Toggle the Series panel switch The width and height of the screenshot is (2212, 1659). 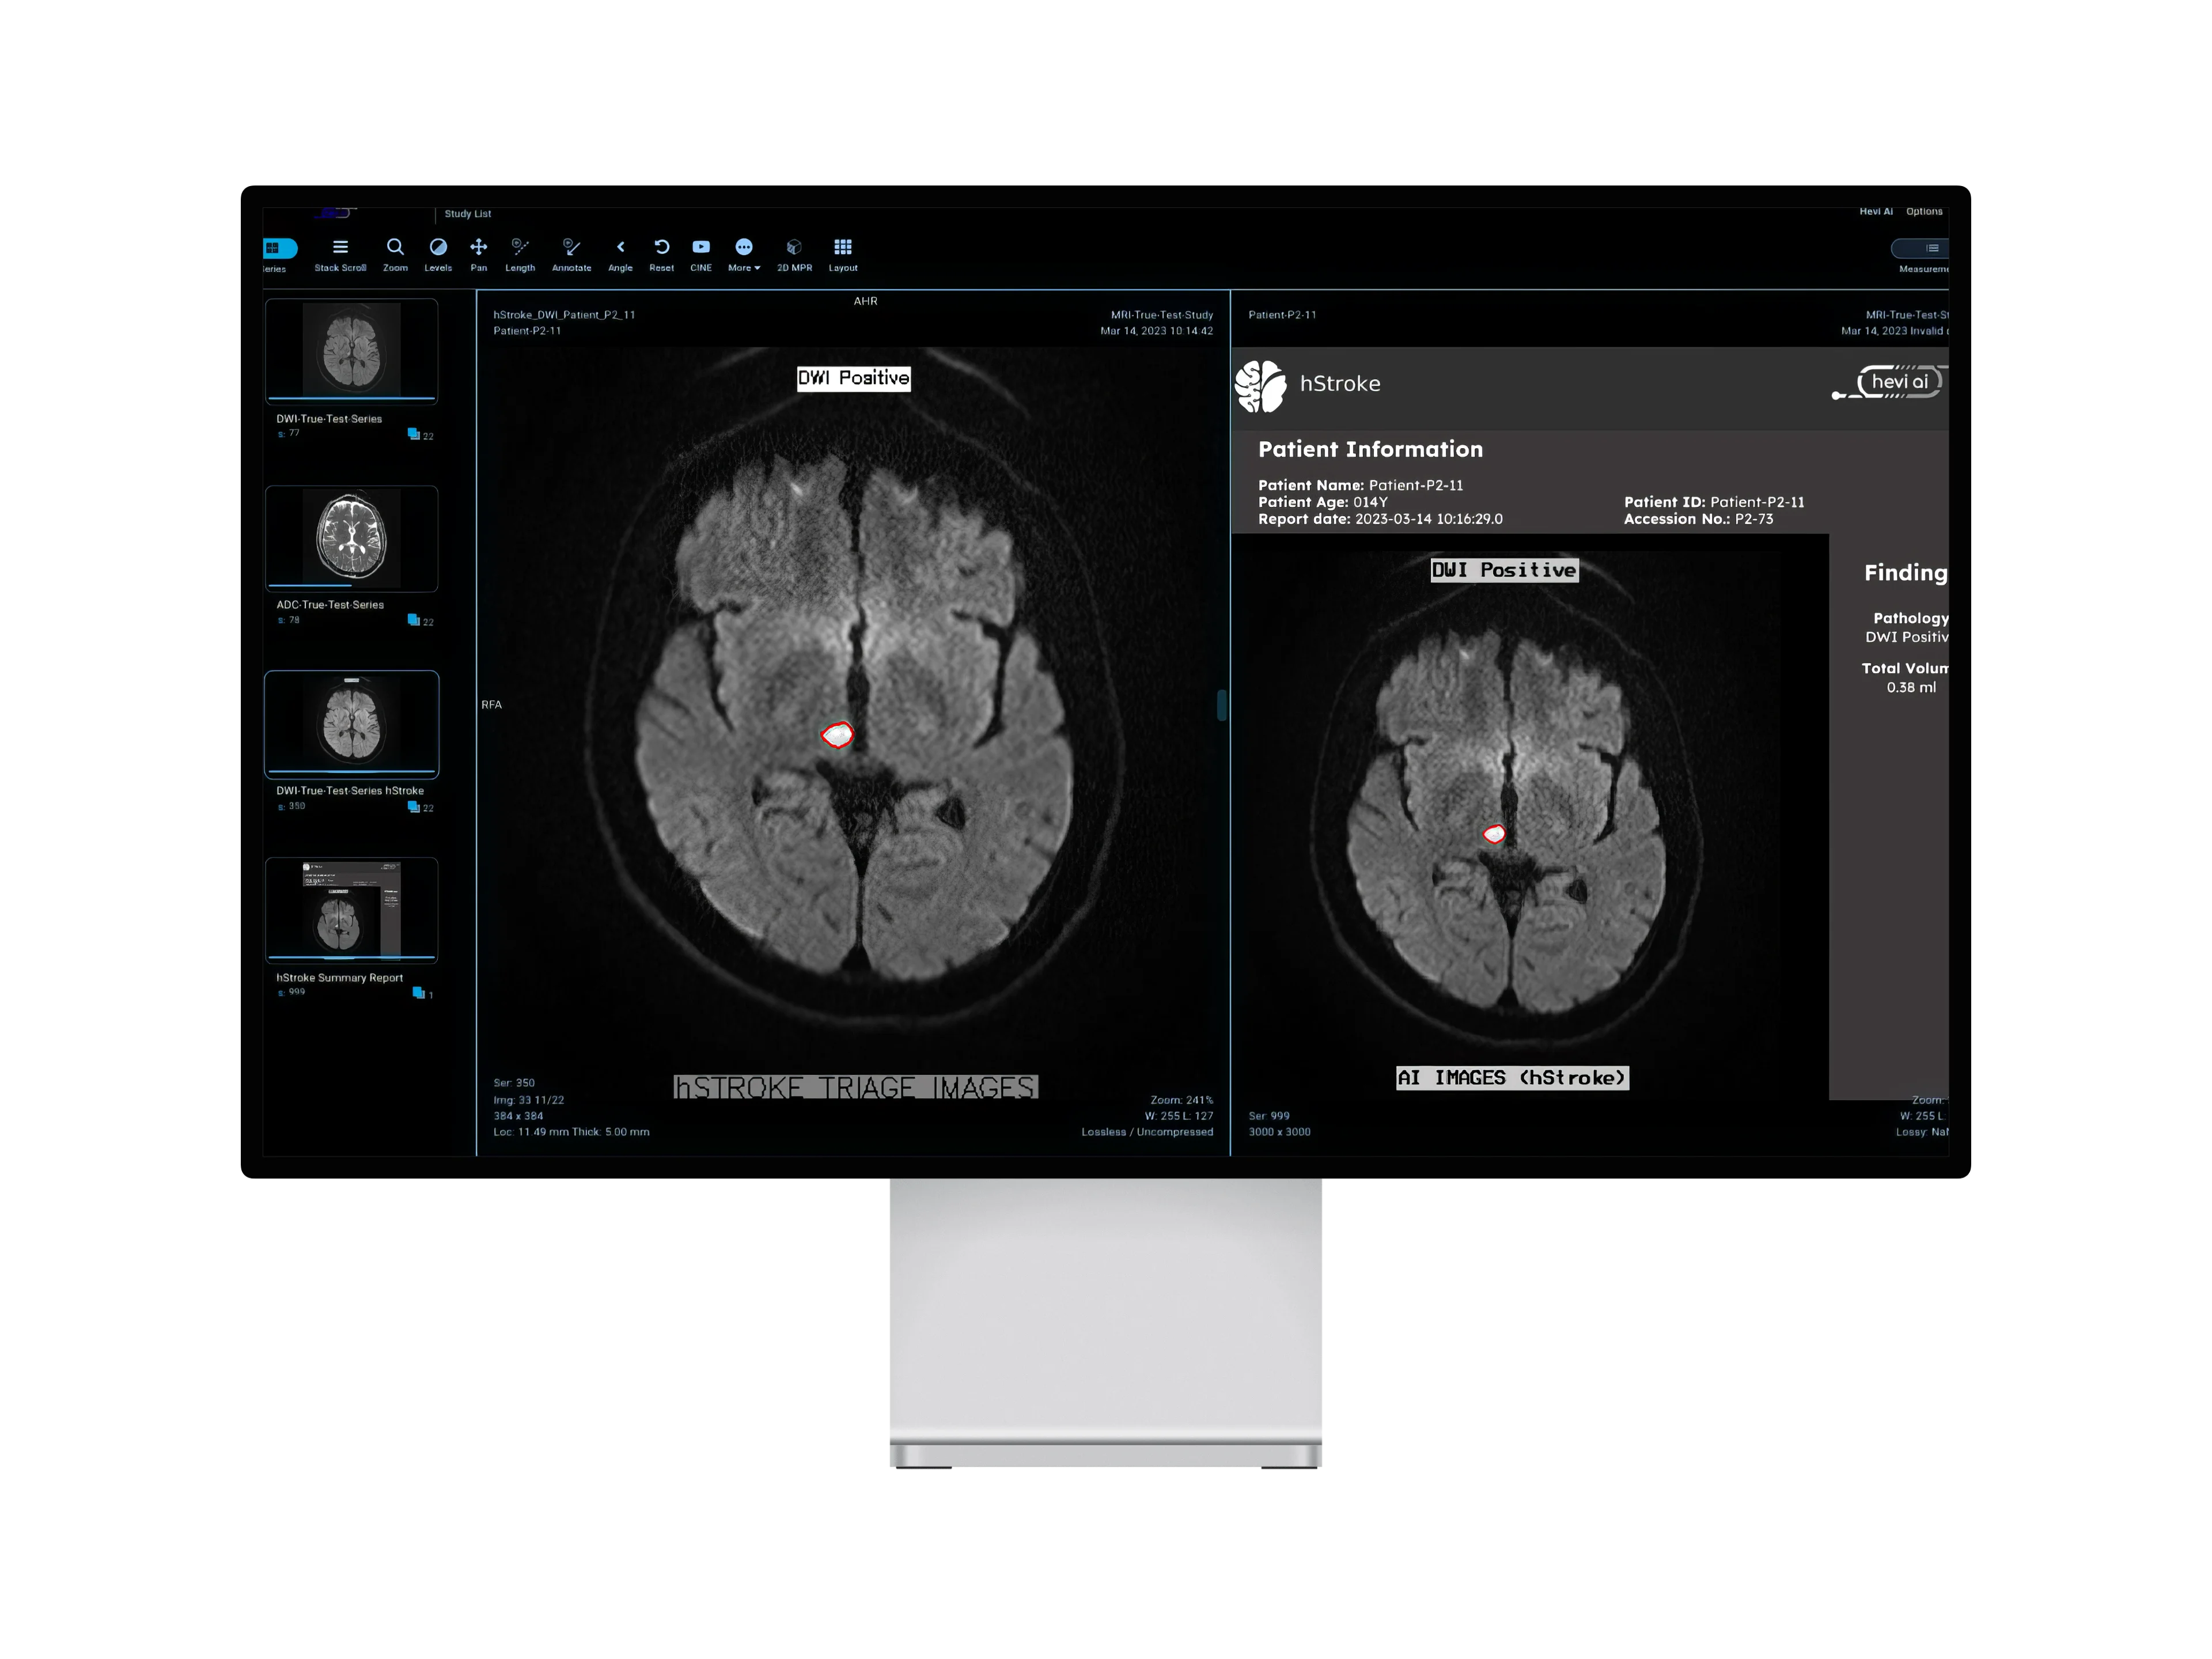279,248
